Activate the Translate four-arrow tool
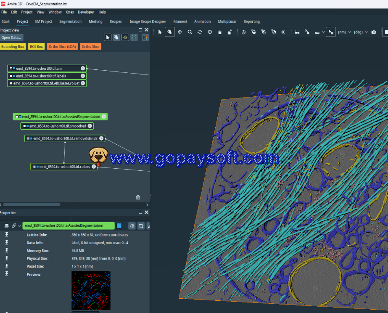This screenshot has width=388, height=313. click(x=180, y=32)
